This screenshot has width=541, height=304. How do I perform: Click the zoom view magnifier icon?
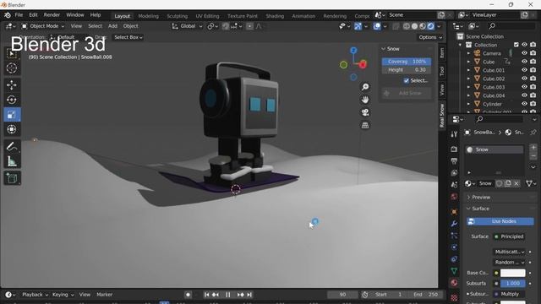coord(365,87)
